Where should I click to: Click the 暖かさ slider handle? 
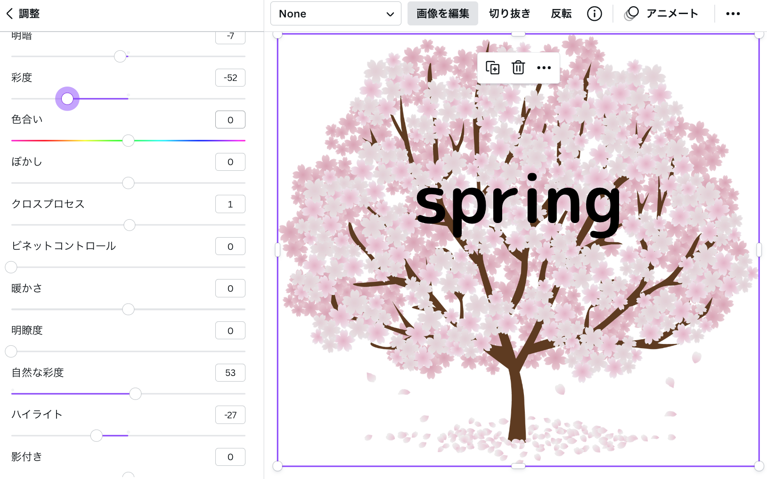point(128,309)
